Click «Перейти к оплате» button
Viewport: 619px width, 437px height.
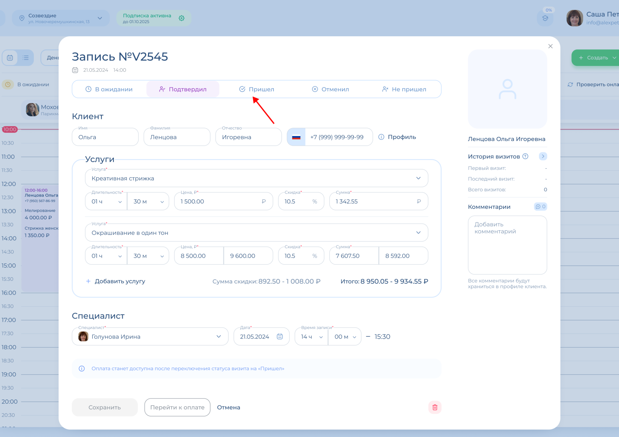point(177,407)
